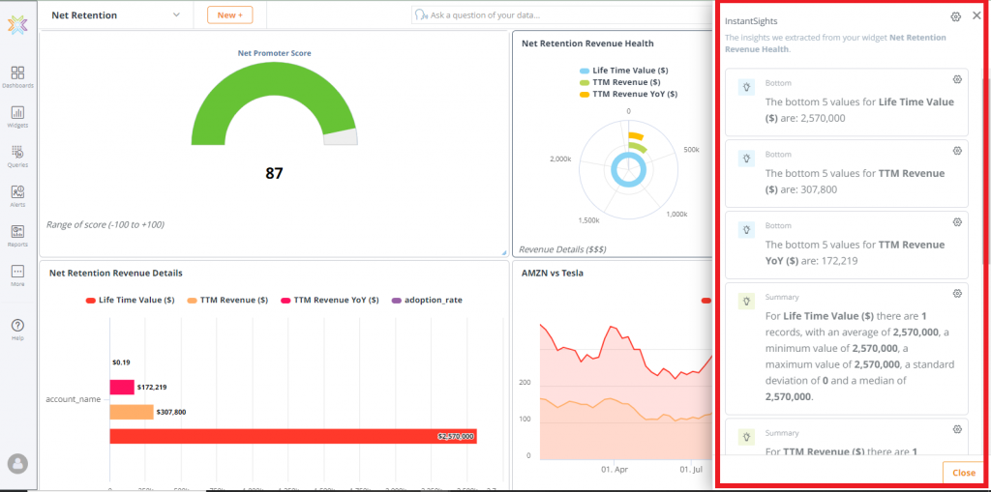The height and width of the screenshot is (492, 991).
Task: Click the 01. Jul axis label
Action: 693,470
